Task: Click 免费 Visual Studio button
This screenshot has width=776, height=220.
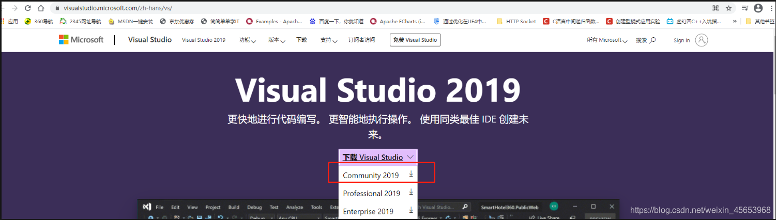Action: pos(415,40)
